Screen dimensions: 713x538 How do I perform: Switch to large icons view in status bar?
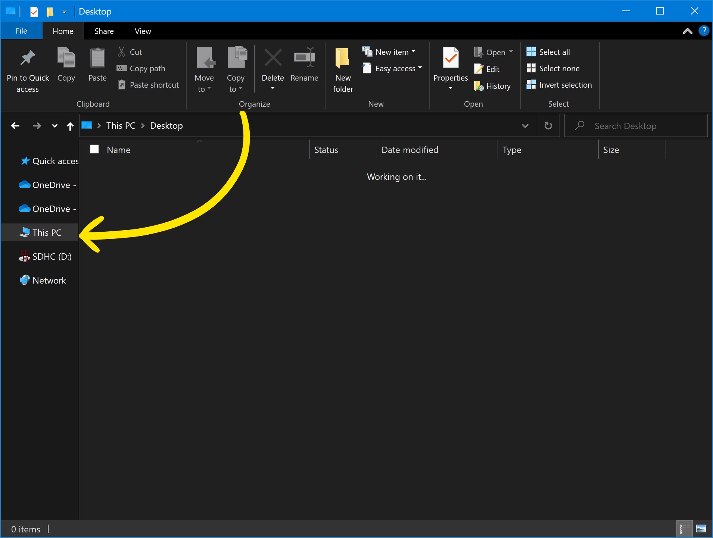click(701, 529)
